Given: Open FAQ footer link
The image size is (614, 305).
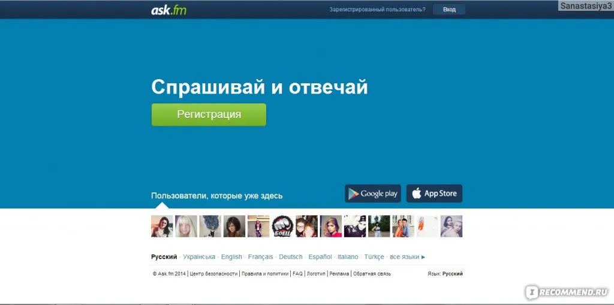Looking at the screenshot, I should pyautogui.click(x=297, y=274).
